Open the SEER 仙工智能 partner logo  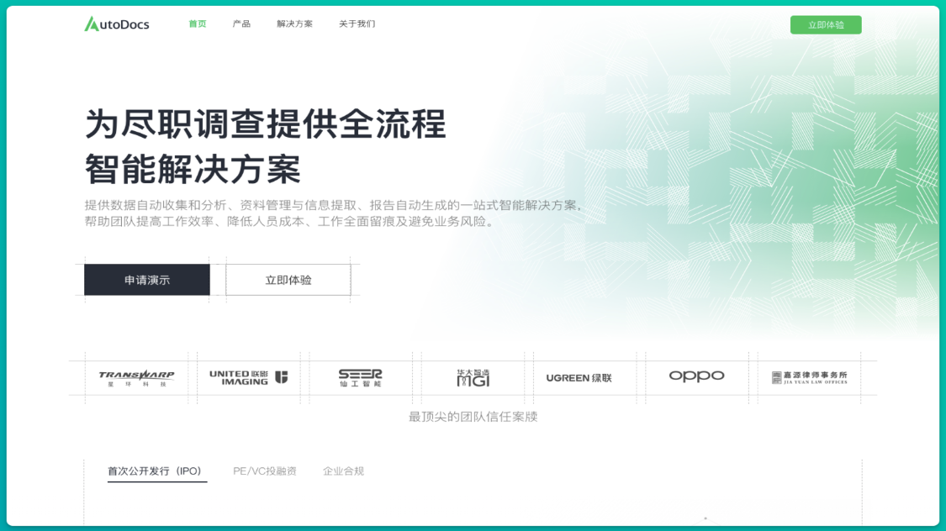point(361,376)
